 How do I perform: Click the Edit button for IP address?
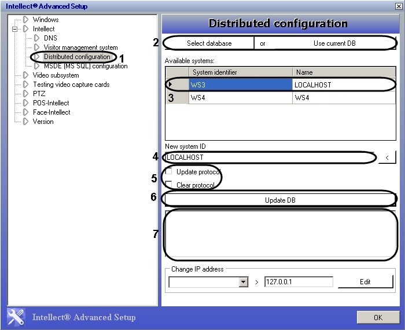(365, 282)
